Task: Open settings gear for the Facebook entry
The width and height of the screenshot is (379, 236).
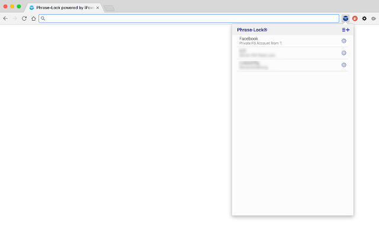Action: click(343, 41)
